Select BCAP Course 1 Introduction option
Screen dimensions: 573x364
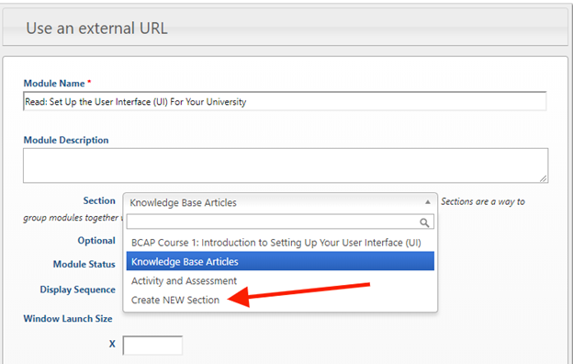pos(280,243)
